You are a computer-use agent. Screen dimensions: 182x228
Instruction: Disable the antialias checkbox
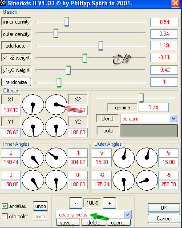4,206
